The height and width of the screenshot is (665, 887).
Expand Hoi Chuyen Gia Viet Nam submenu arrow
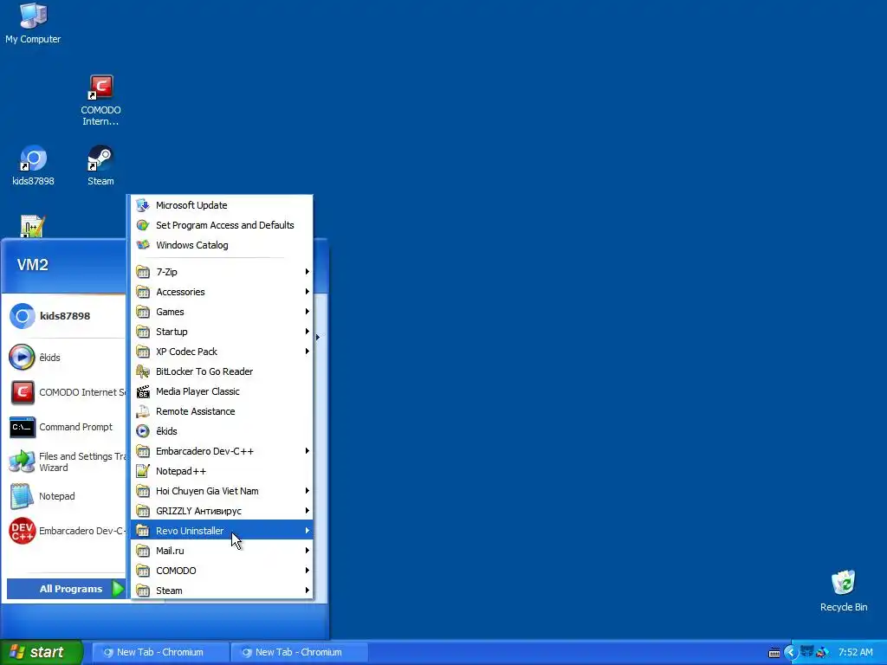(x=308, y=491)
